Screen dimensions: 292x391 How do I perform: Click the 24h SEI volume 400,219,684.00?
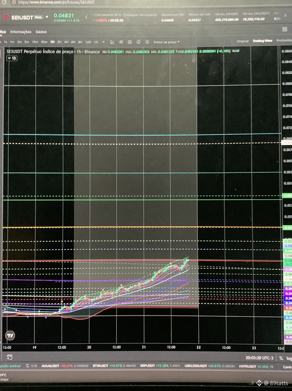click(x=227, y=19)
